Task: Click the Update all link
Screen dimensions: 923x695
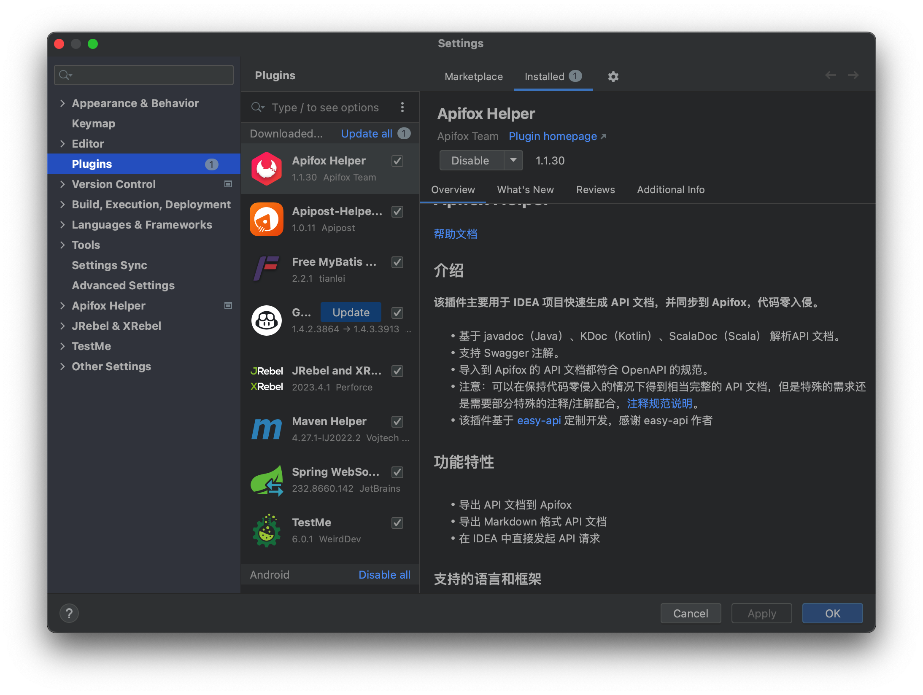Action: tap(367, 134)
